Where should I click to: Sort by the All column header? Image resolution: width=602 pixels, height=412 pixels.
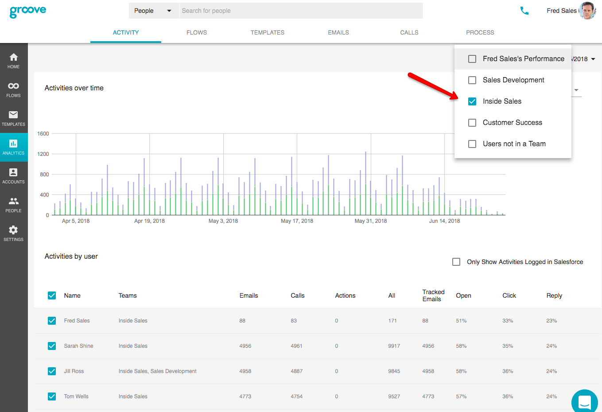click(392, 295)
